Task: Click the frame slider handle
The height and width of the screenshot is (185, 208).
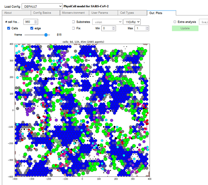Action: click(x=46, y=35)
